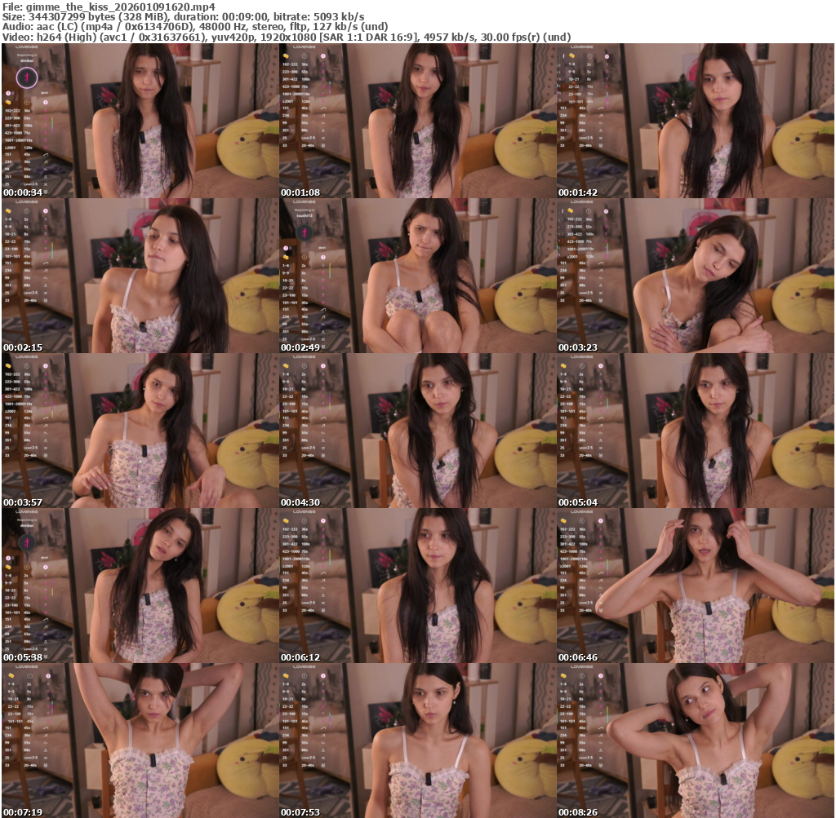Select the frame marked 00:07:53

(x=417, y=741)
